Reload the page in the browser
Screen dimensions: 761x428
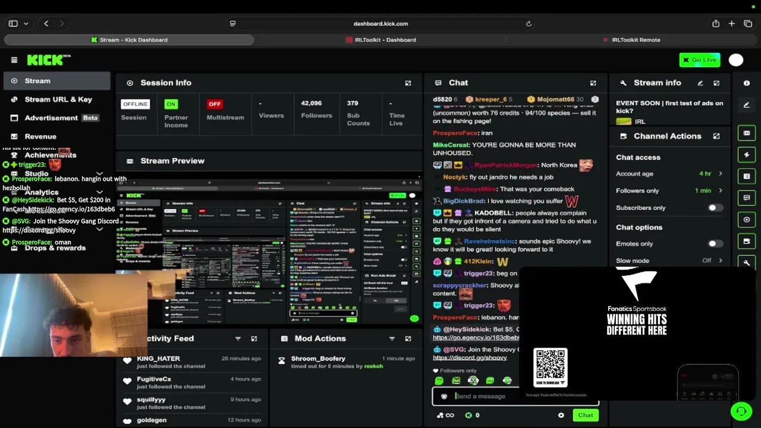click(529, 24)
